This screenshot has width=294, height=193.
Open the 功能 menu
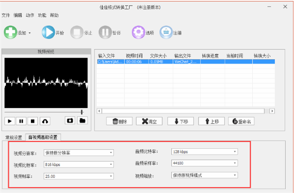coord(42,15)
